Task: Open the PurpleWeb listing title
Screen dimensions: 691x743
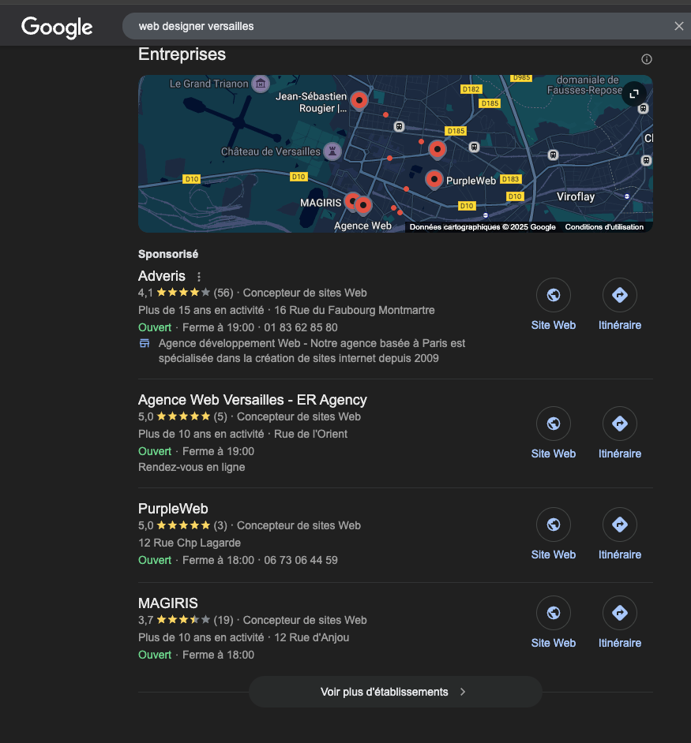Action: pyautogui.click(x=173, y=509)
